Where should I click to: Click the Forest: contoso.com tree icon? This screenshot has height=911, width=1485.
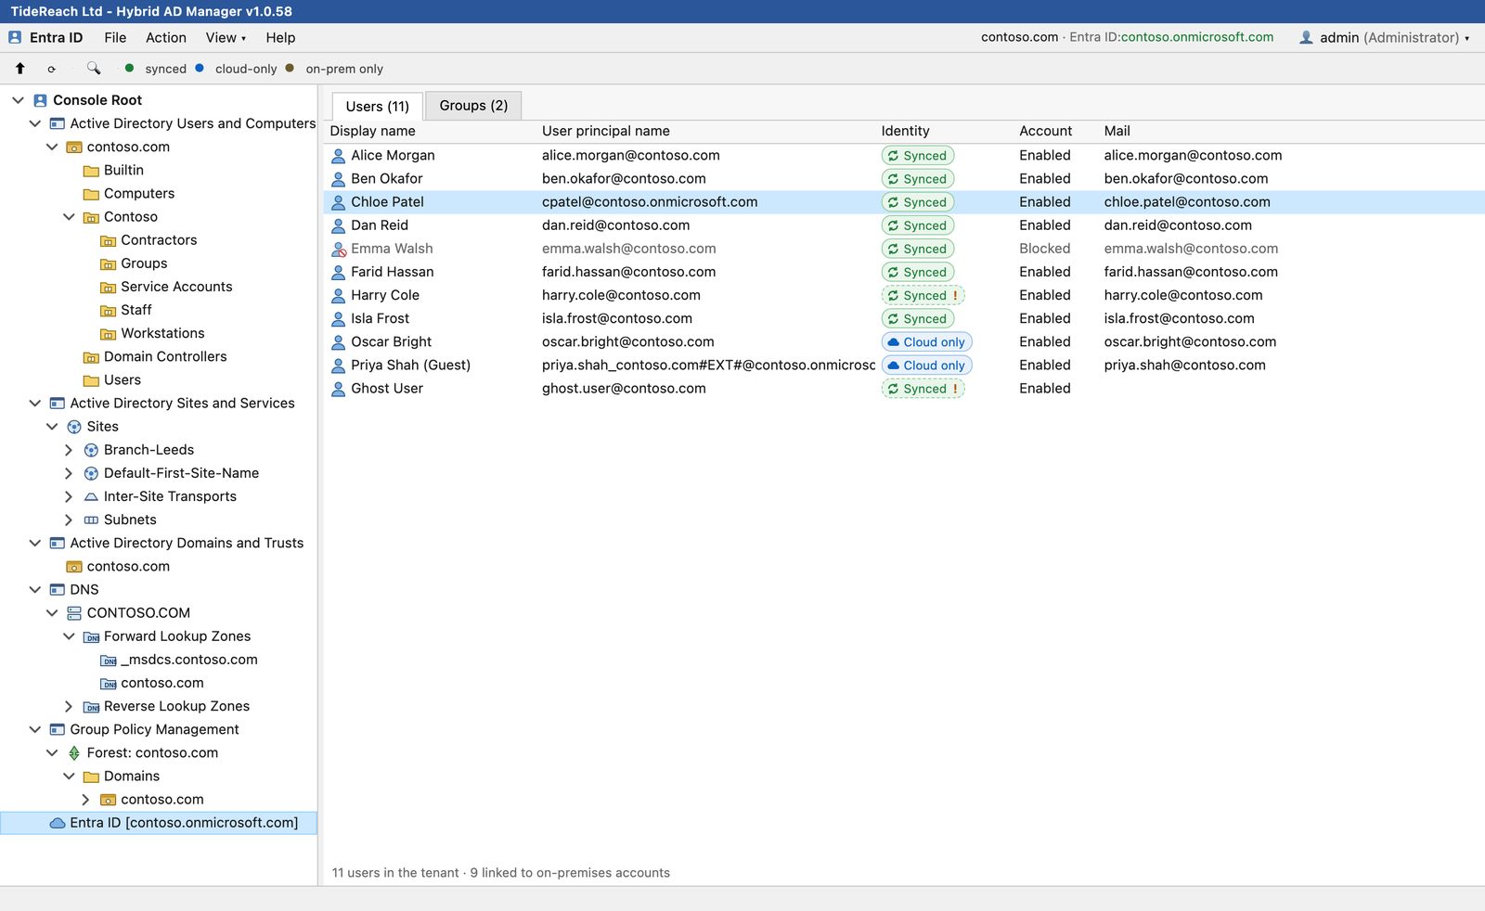pos(74,753)
